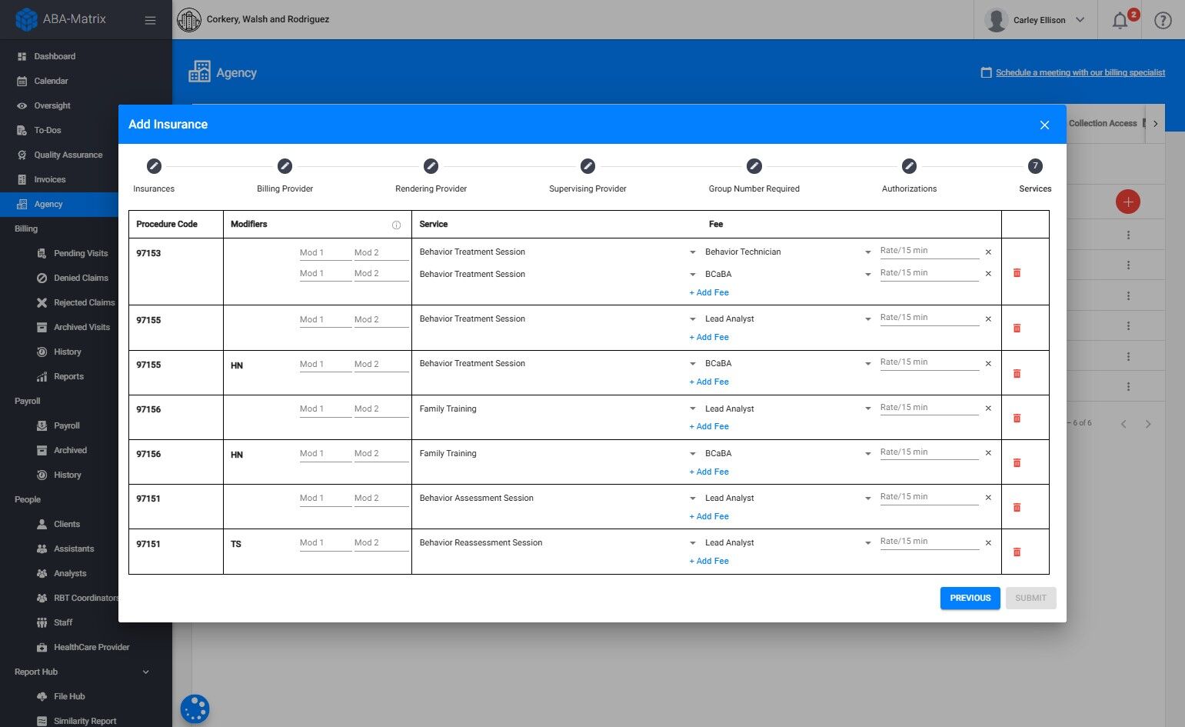Delete the 97151 TS reassessment row
1185x727 pixels.
pos(1017,552)
